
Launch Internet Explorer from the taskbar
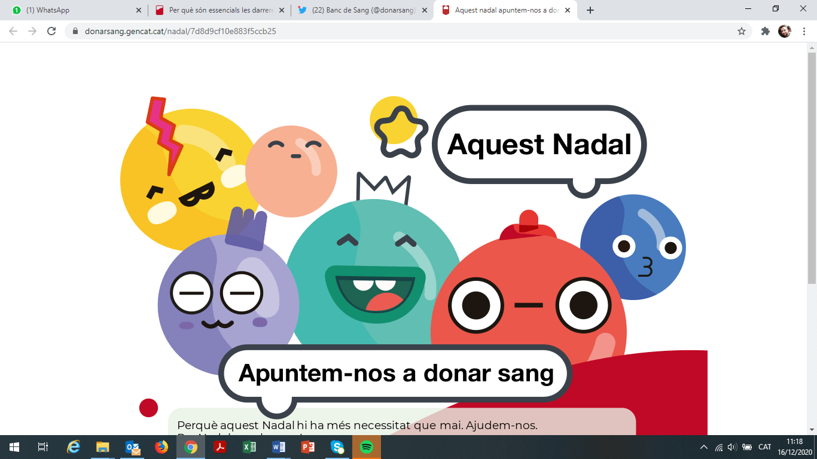pyautogui.click(x=74, y=447)
